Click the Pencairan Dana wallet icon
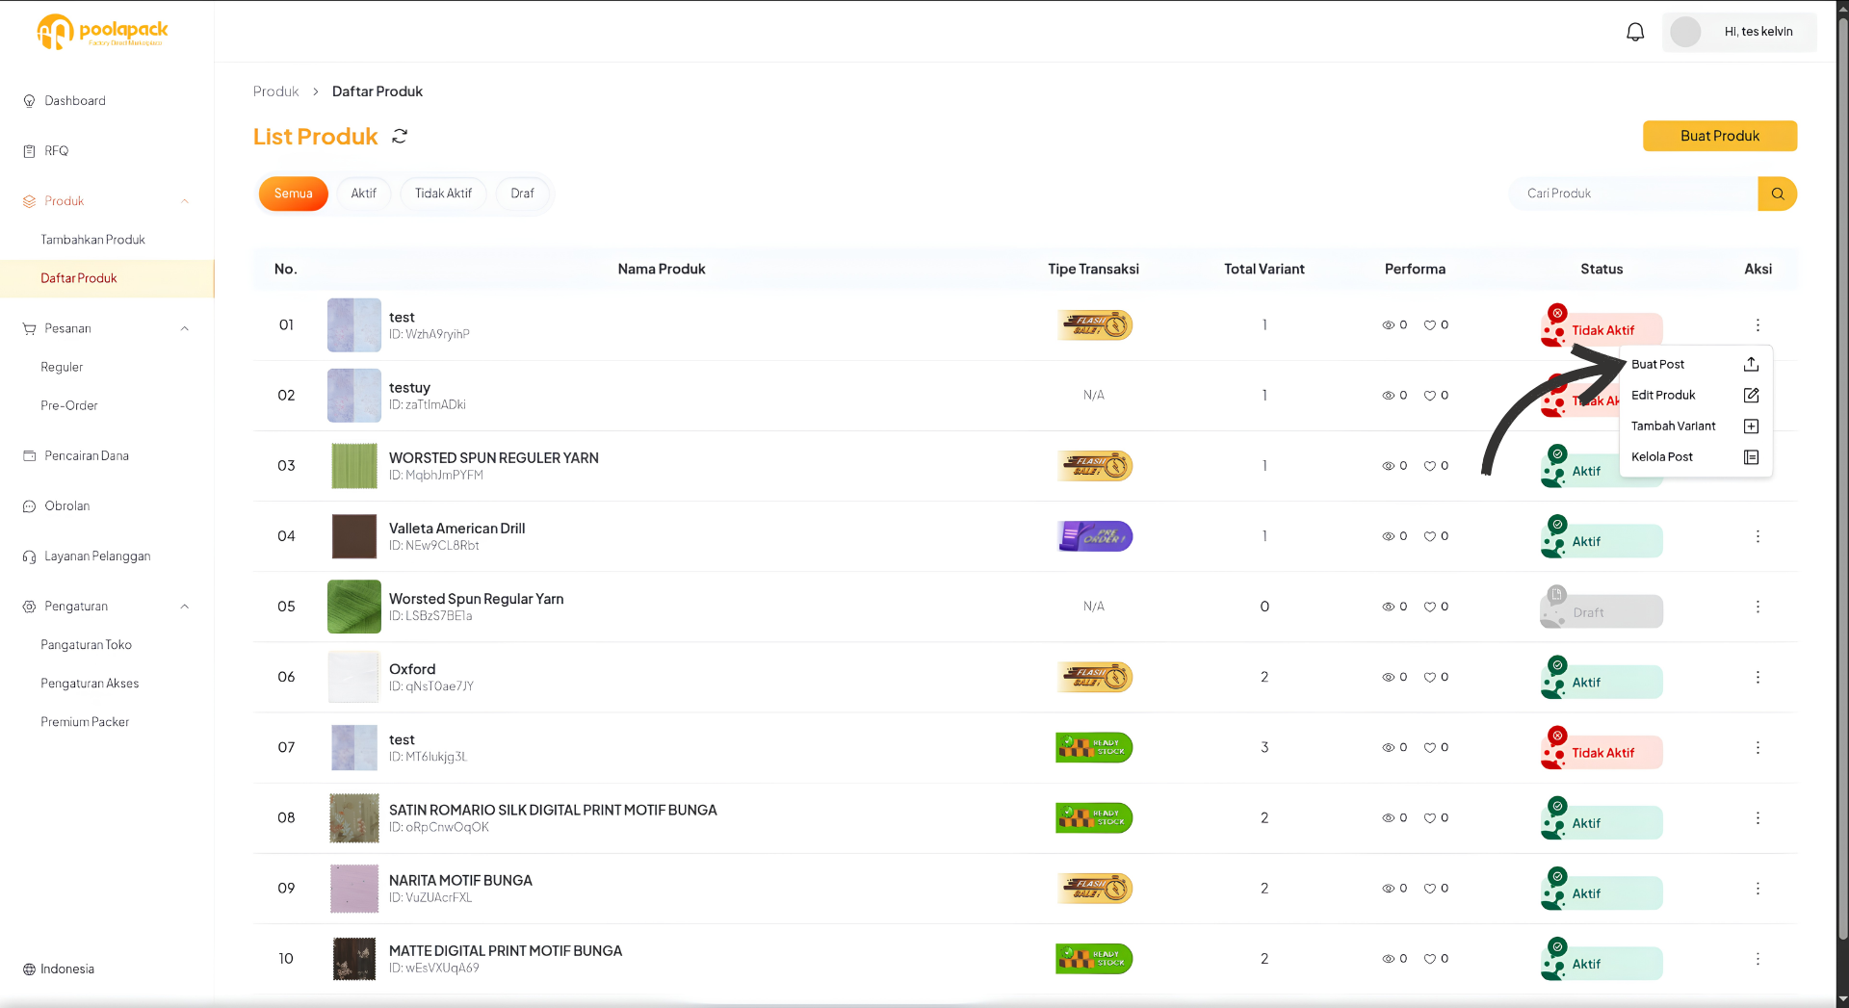The width and height of the screenshot is (1849, 1008). pos(29,456)
